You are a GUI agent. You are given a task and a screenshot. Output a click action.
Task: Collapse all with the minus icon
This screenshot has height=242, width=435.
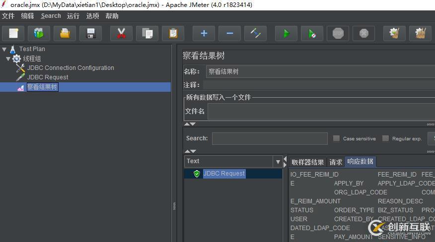click(x=230, y=34)
